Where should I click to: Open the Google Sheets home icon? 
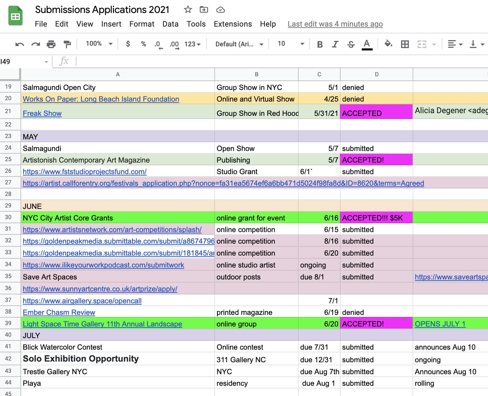[x=15, y=16]
